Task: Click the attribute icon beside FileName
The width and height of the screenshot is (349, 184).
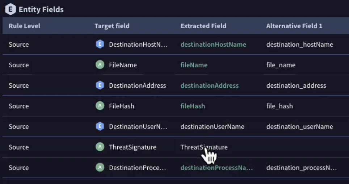Action: pos(100,65)
